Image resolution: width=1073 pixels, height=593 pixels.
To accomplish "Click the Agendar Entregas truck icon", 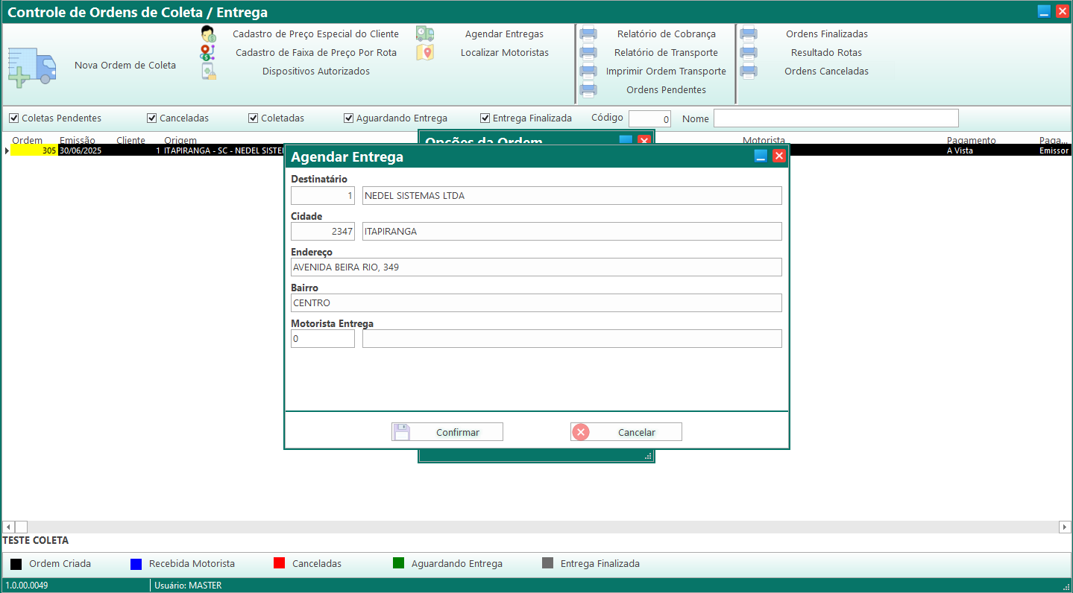I will pos(425,34).
